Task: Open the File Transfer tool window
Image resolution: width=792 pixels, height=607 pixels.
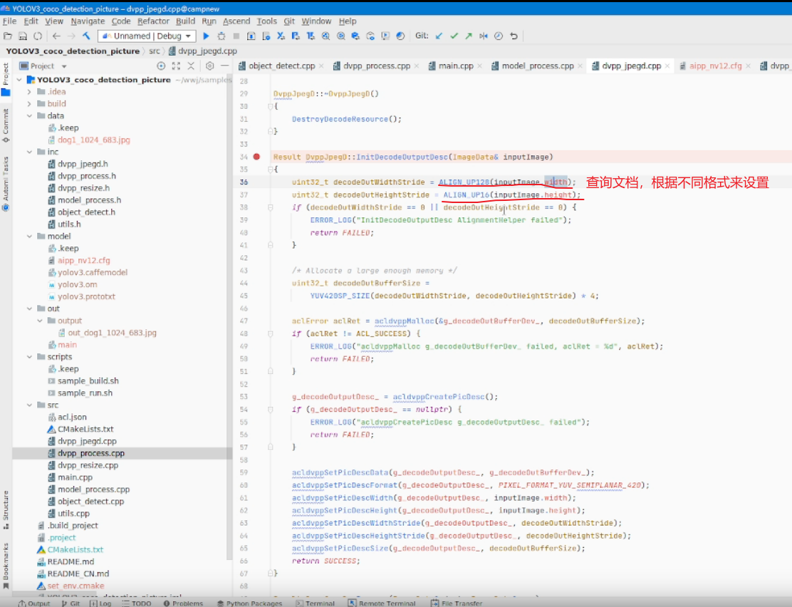Action: [457, 603]
